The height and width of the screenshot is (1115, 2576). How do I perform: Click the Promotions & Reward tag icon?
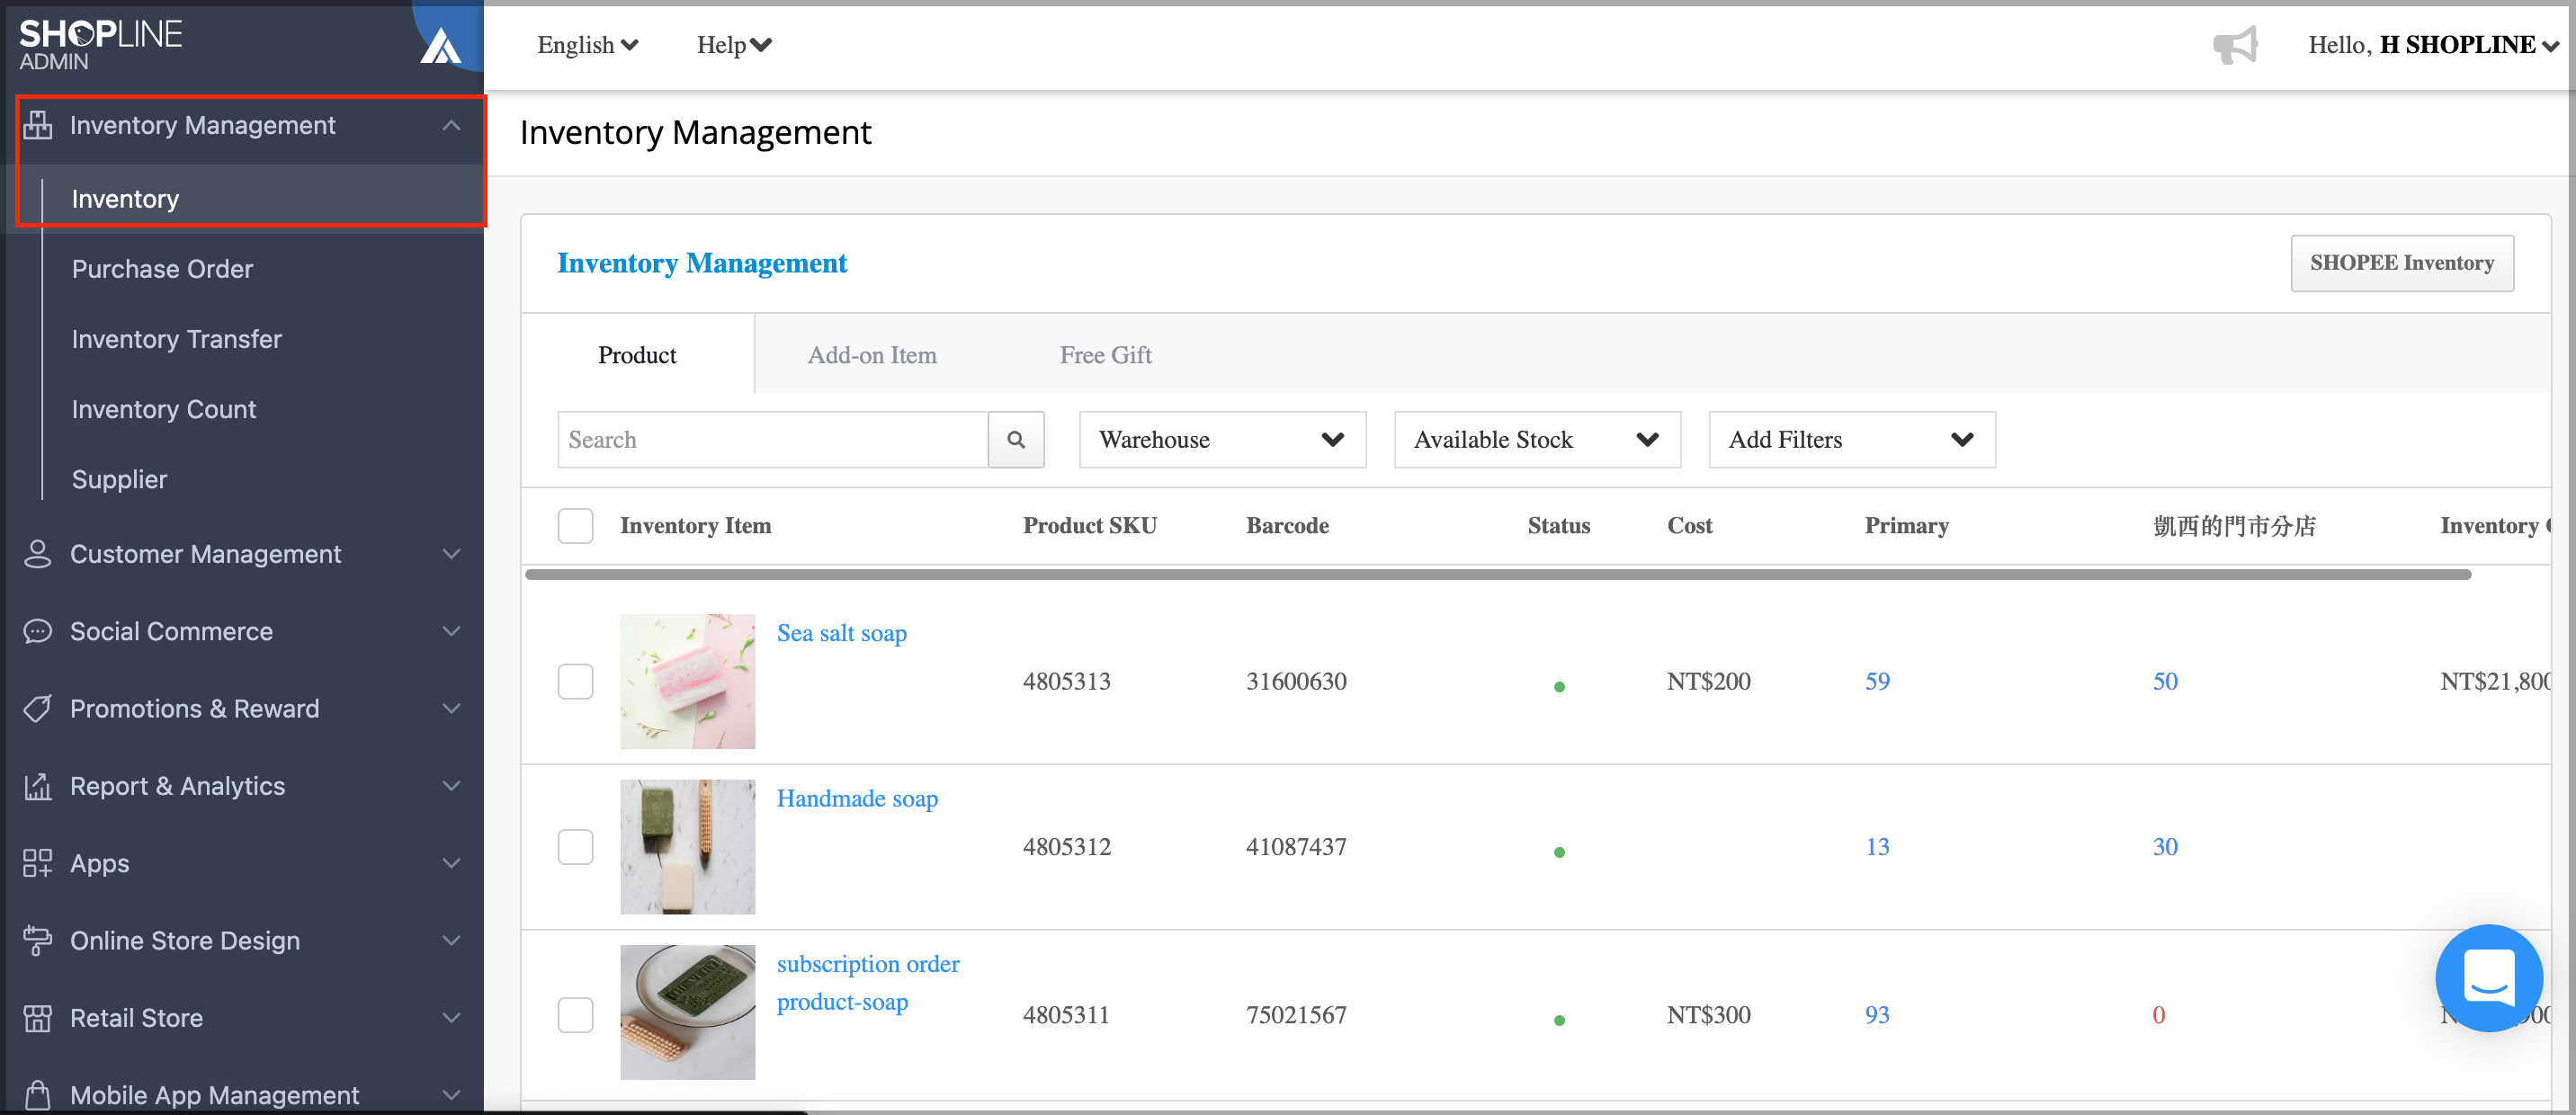coord(38,708)
